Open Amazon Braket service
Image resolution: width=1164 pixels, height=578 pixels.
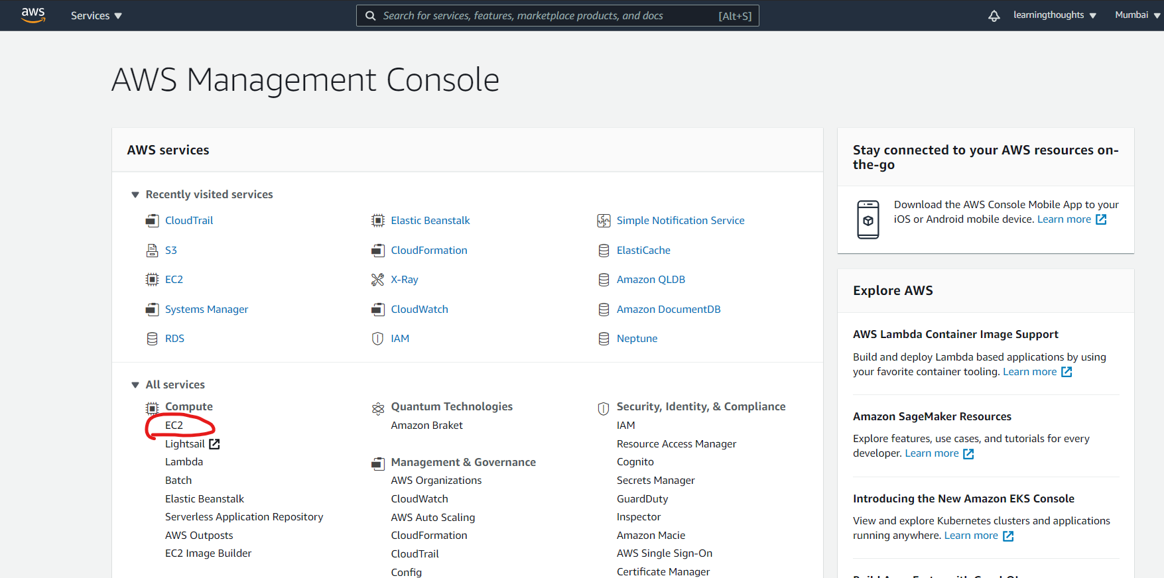pos(427,426)
